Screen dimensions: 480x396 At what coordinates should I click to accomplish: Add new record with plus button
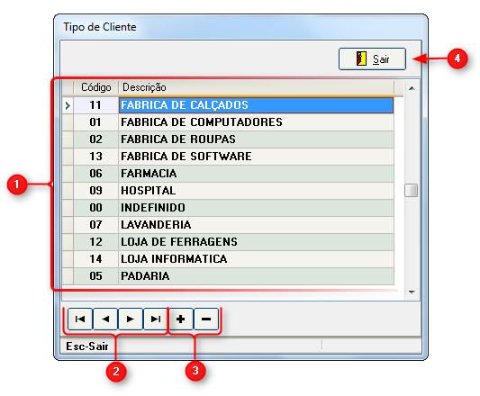tap(181, 319)
